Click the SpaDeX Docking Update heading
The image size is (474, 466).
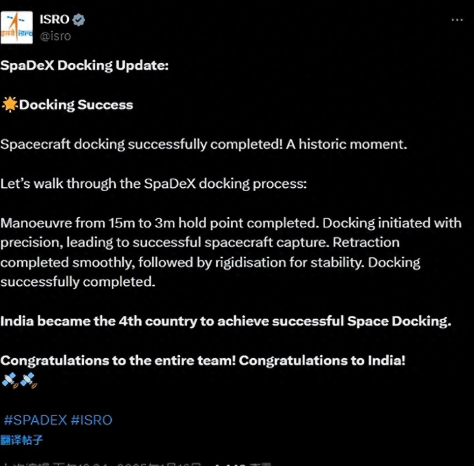(x=85, y=66)
